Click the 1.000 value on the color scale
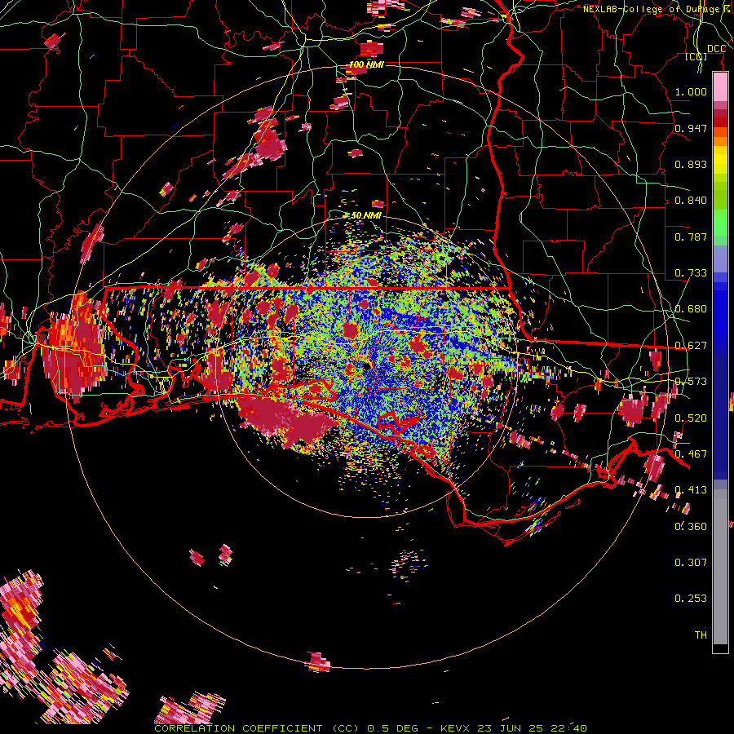This screenshot has height=734, width=734. click(691, 91)
